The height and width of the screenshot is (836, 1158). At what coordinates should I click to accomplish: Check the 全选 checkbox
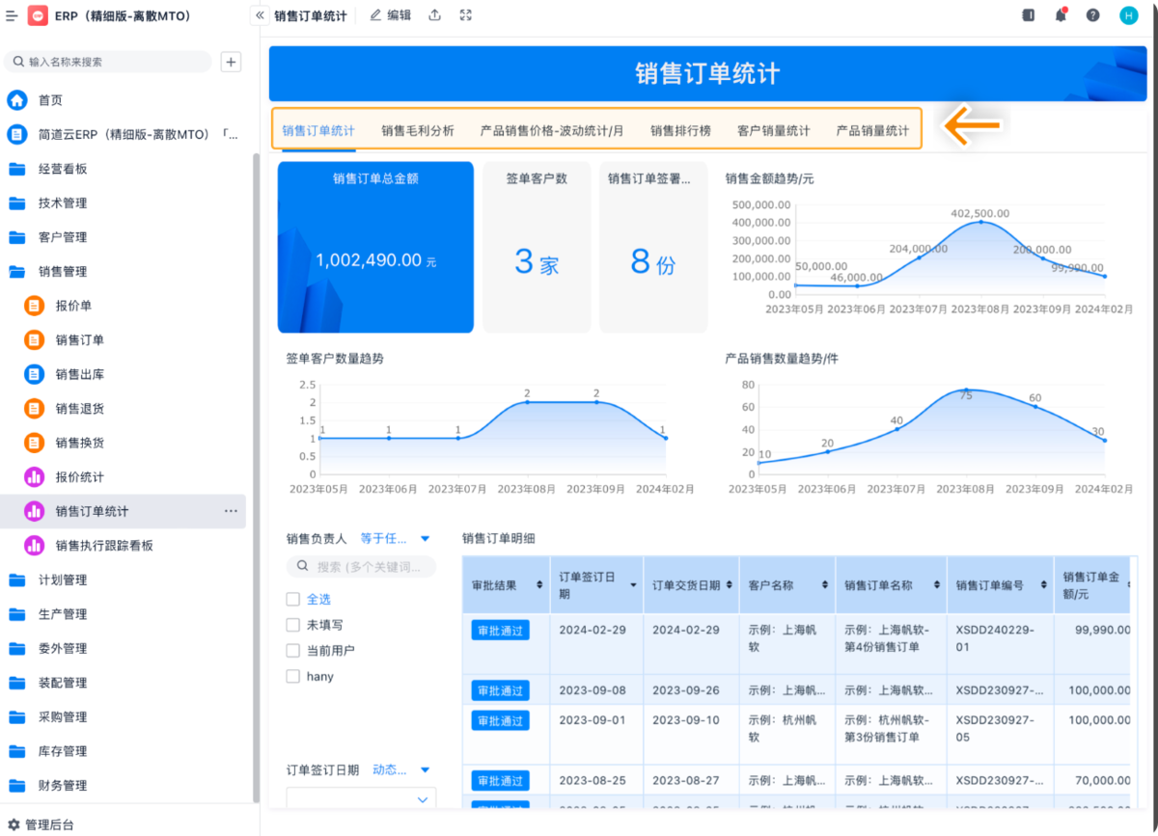pos(293,600)
